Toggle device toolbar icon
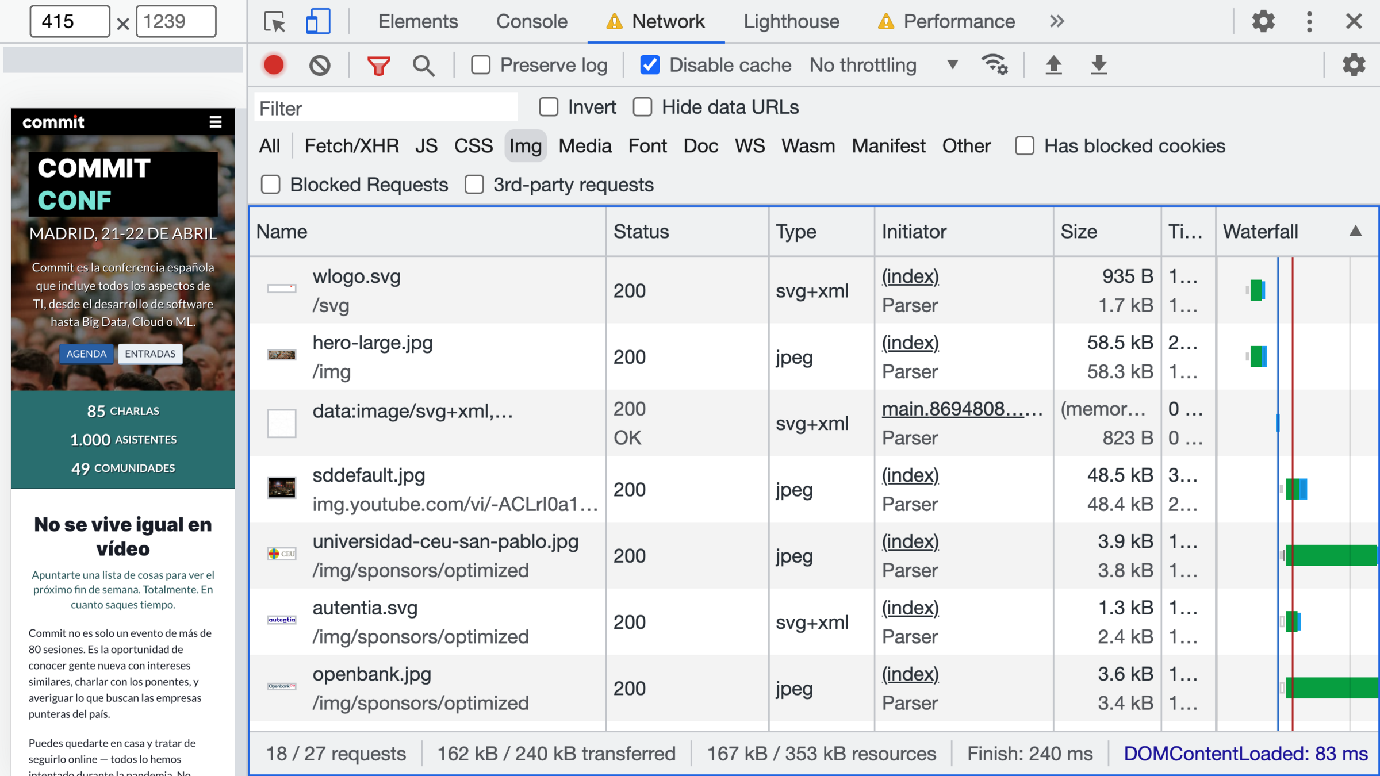1380x776 pixels. (x=318, y=22)
